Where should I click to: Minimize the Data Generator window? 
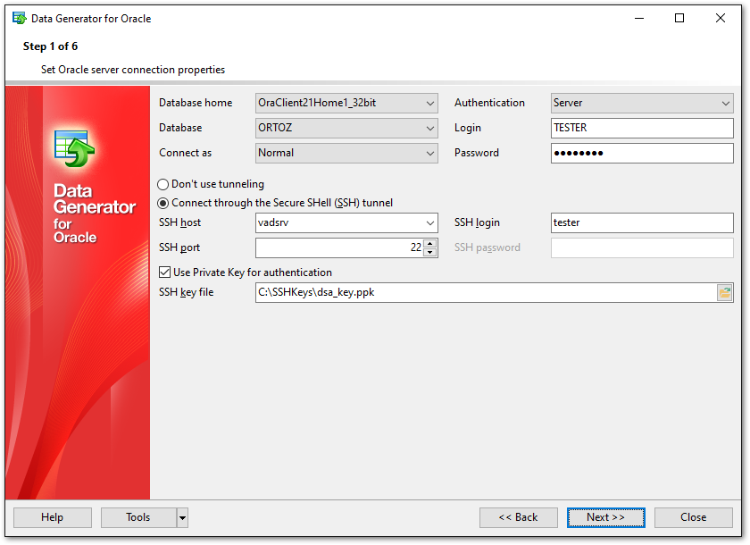tap(639, 18)
